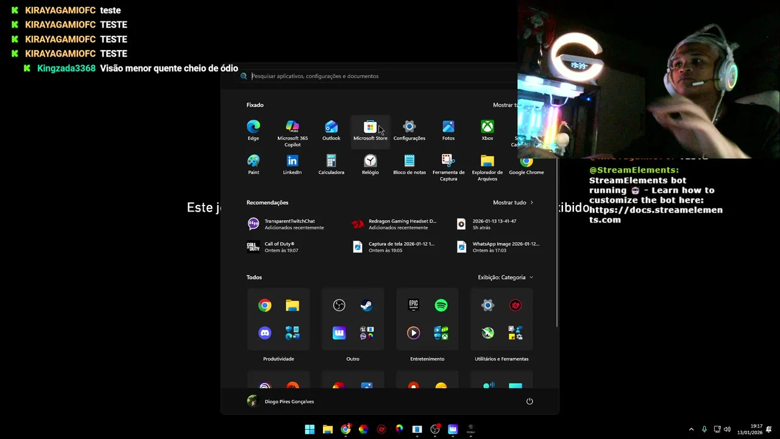Launch the Fotos pinned app
The width and height of the screenshot is (780, 439).
click(448, 130)
